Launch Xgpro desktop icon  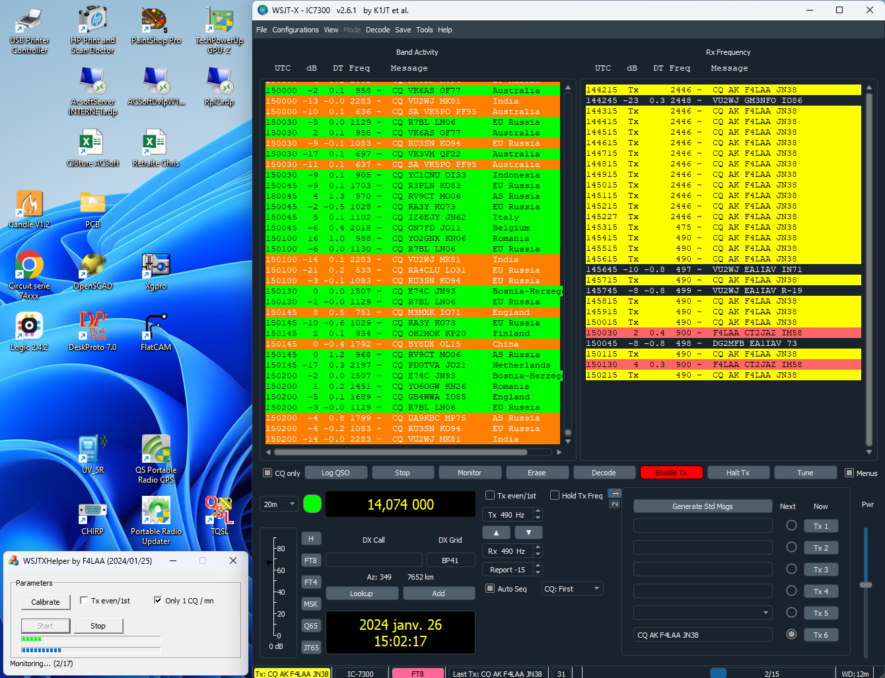click(156, 271)
